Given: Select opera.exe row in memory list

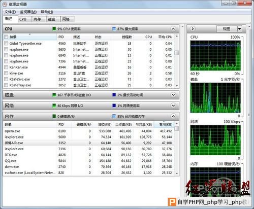Looking at the screenshot, I should coord(89,131).
